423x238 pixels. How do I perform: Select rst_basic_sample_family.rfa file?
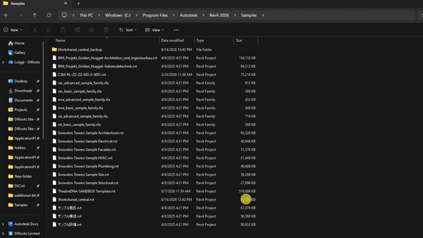[x=79, y=124]
